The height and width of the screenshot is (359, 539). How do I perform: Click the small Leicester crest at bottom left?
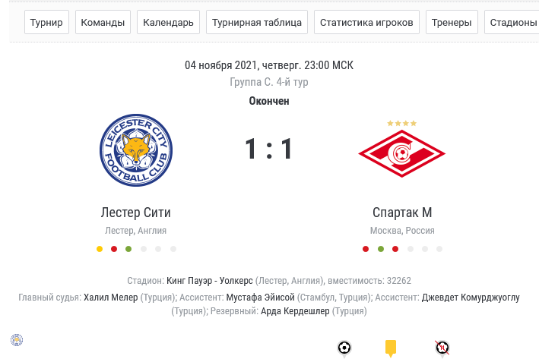coord(16,339)
